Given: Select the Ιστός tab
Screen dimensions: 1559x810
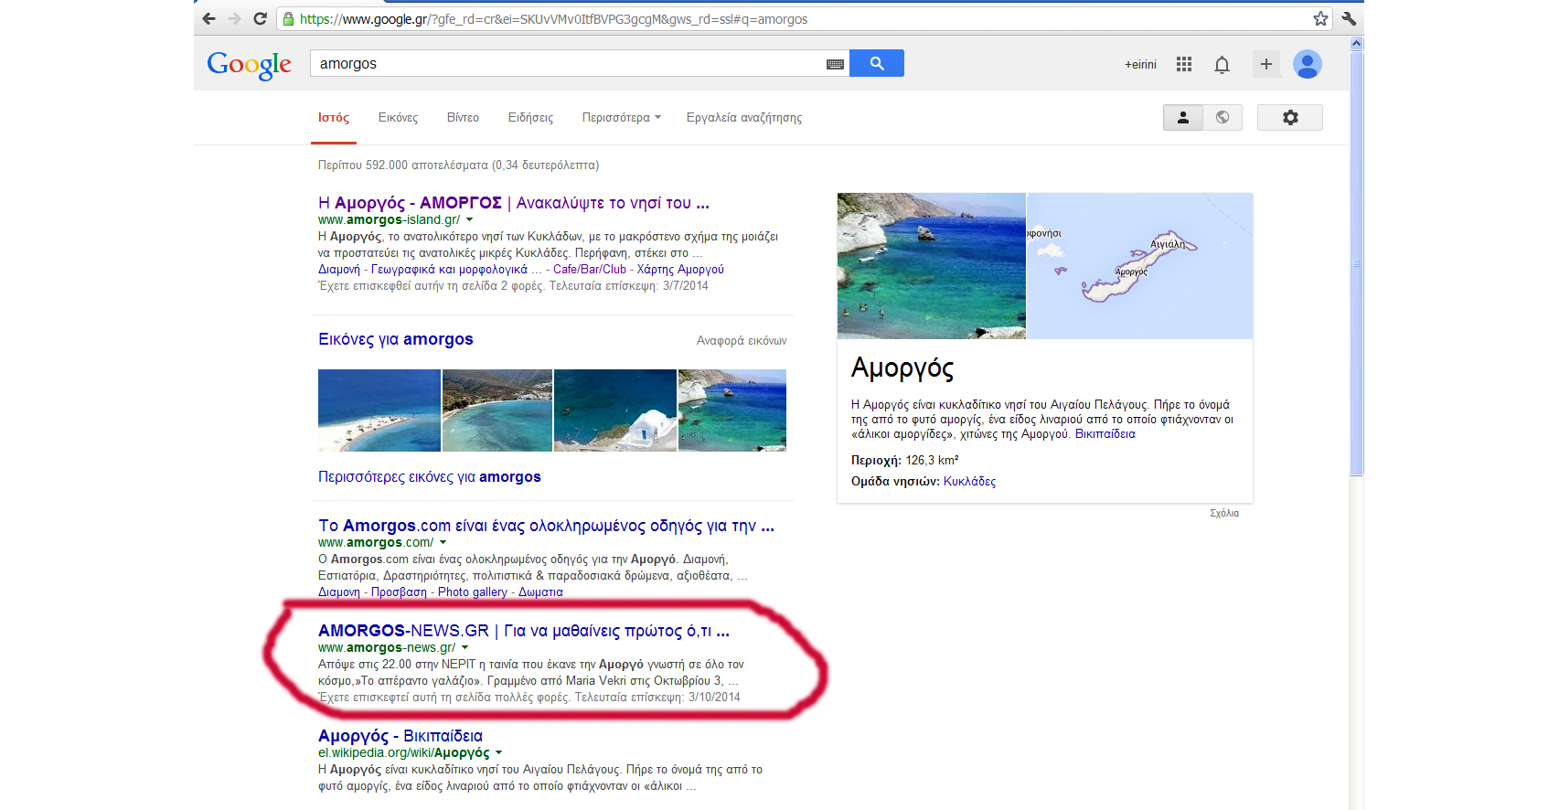Looking at the screenshot, I should point(334,117).
